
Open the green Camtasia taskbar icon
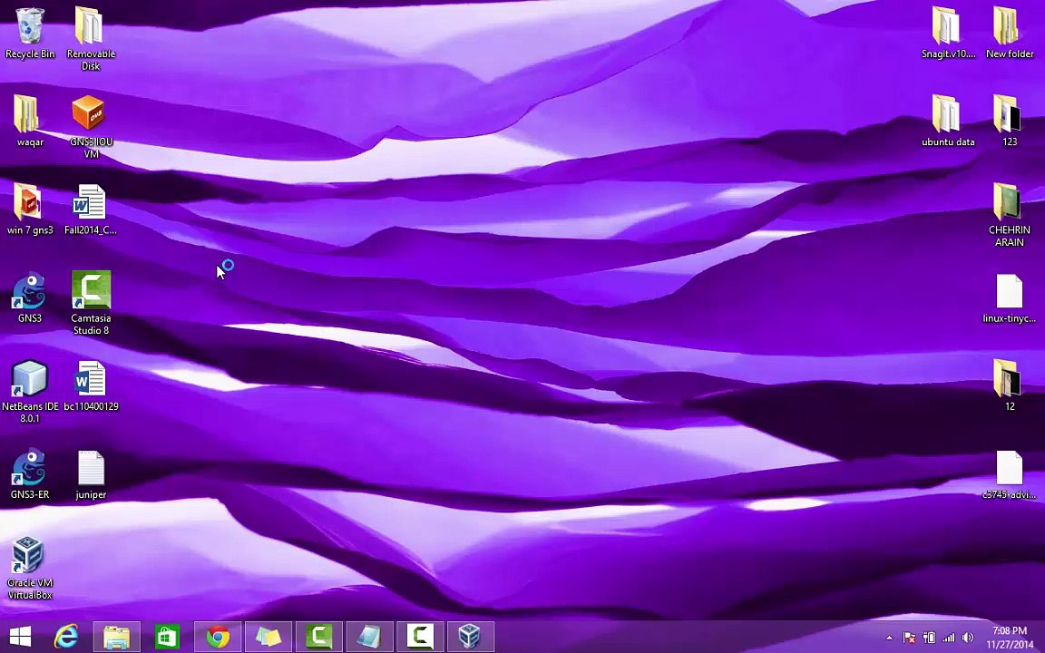pos(319,637)
